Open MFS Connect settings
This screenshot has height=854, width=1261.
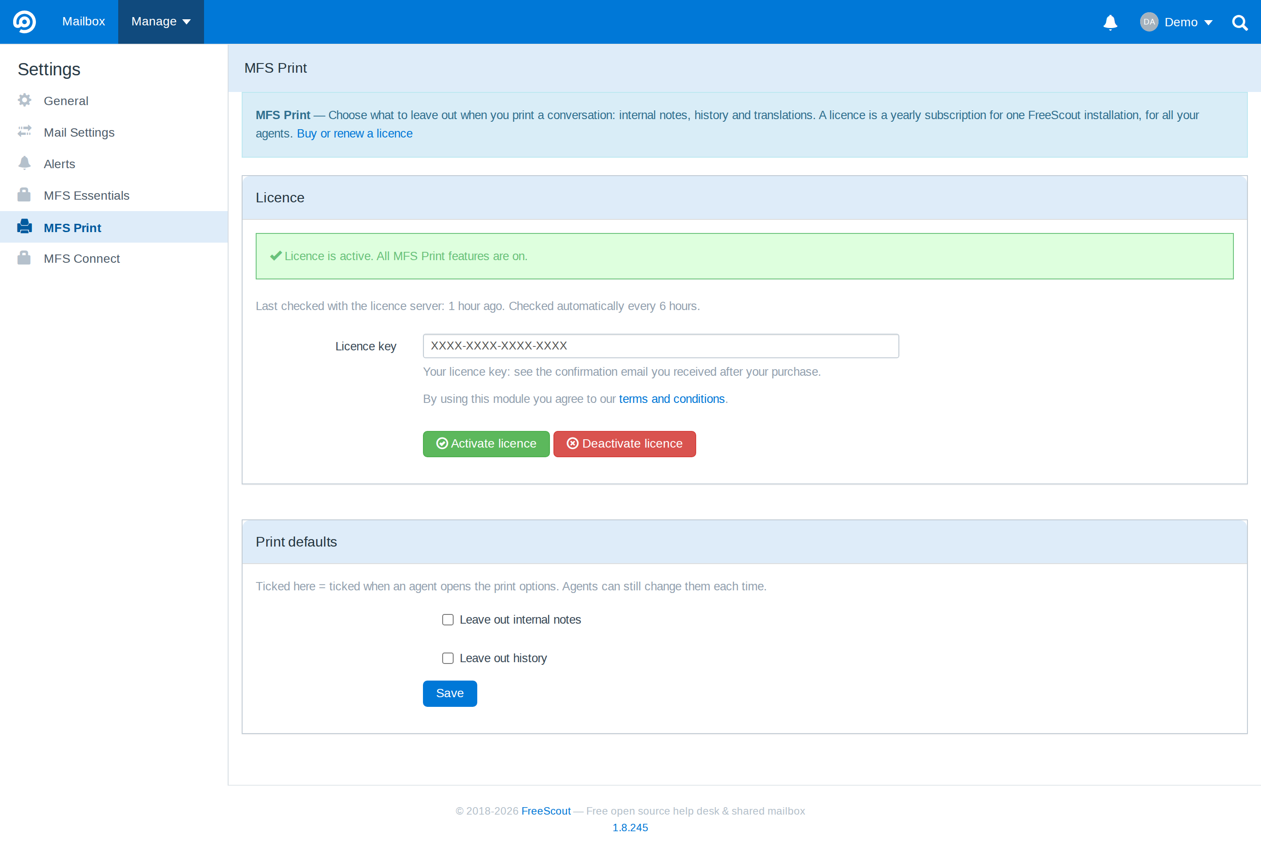(x=114, y=259)
